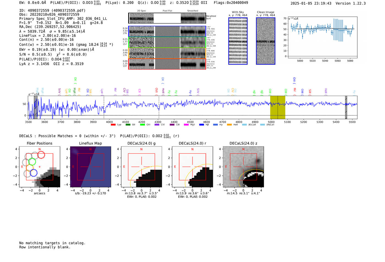Image resolution: width=385 pixels, height=262 pixels.
Task: Click the red Lyα legend swatch
Action: (x=113, y=125)
